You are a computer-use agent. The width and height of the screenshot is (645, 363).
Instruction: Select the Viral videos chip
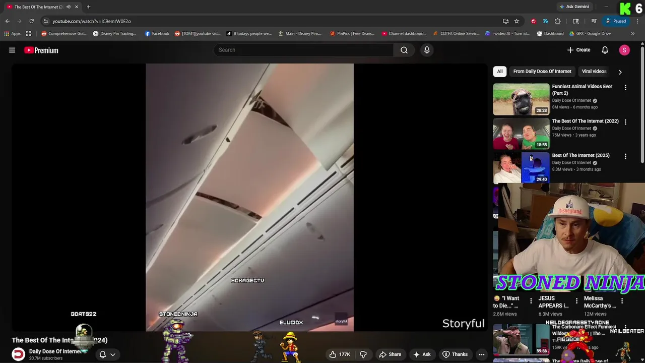[594, 71]
